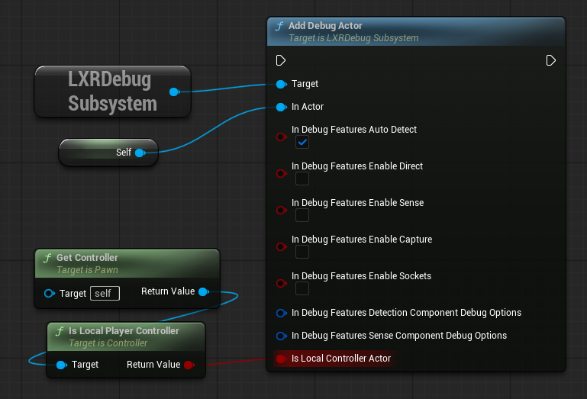Click the self field in Get Controller Target
Screen dimensions: 587x399
pyautogui.click(x=105, y=294)
